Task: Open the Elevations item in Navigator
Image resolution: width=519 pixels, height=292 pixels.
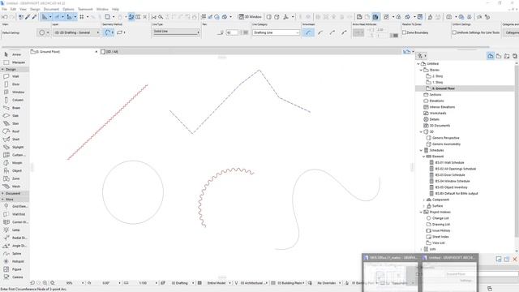Action: [436, 101]
